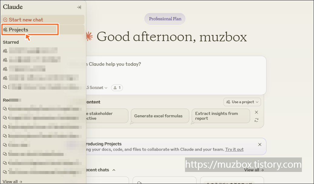Select Generate excel formulas suggestion
This screenshot has height=184, width=314.
tap(160, 116)
